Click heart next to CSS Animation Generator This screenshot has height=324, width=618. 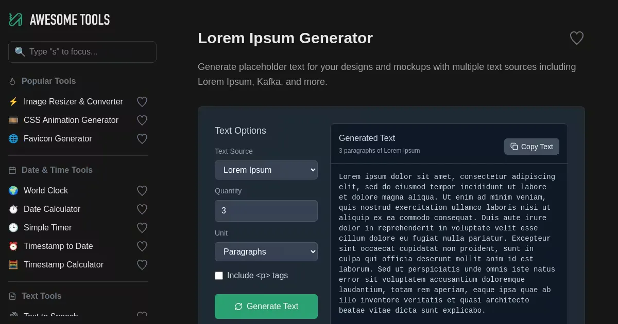coord(142,120)
